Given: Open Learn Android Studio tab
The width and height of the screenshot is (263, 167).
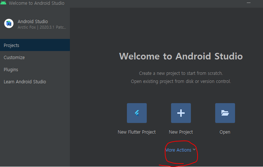Looking at the screenshot, I should 35,81.
